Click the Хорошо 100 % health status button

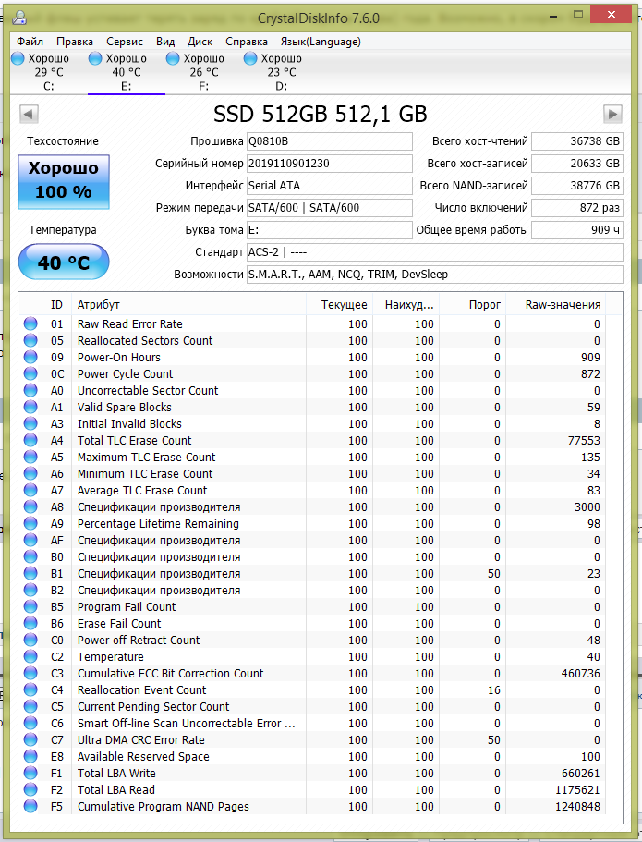coord(64,181)
